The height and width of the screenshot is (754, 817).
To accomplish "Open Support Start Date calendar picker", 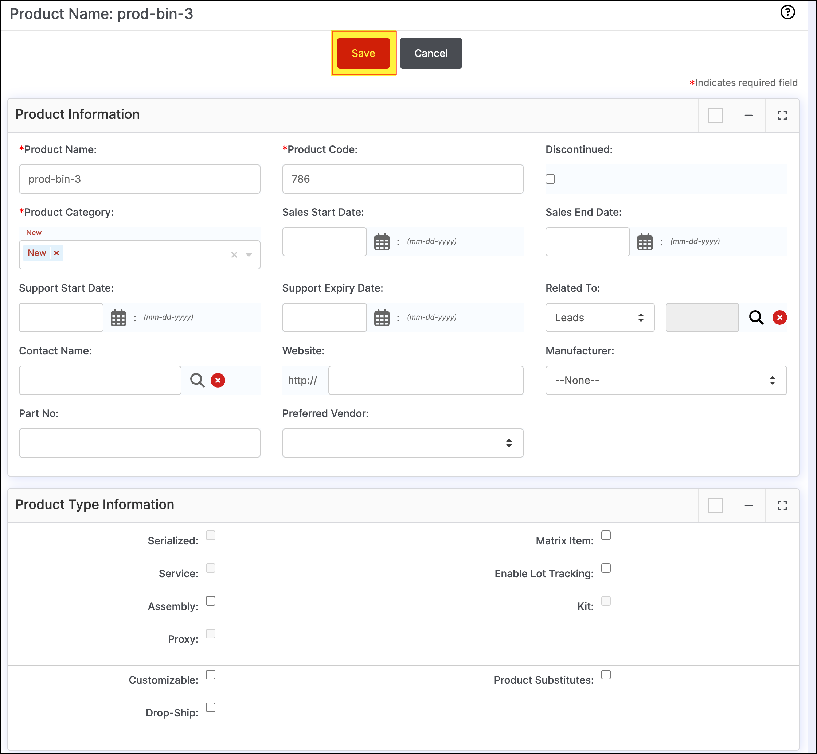I will click(x=118, y=318).
